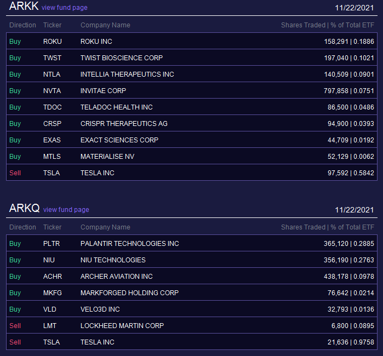Click value 797,858 | 0.0751
383x356 pixels.
pyautogui.click(x=349, y=90)
